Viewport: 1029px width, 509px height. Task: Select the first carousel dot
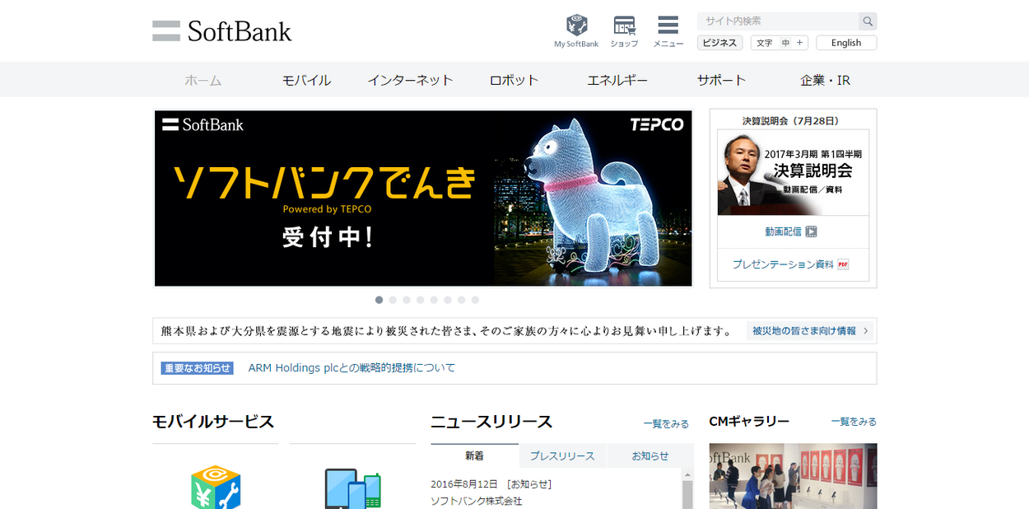tap(379, 300)
